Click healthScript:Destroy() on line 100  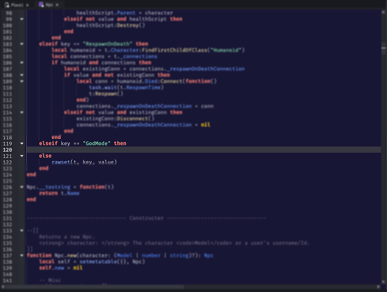[x=110, y=25]
